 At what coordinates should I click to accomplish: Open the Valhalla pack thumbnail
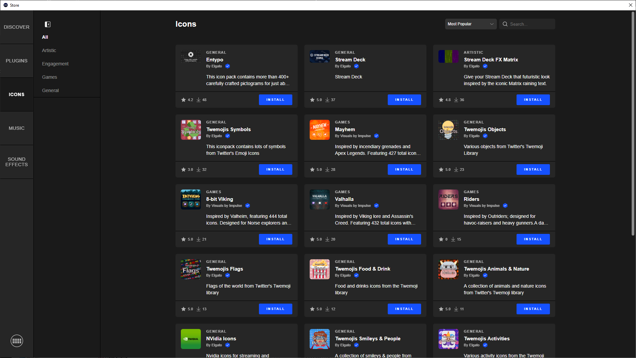320,200
